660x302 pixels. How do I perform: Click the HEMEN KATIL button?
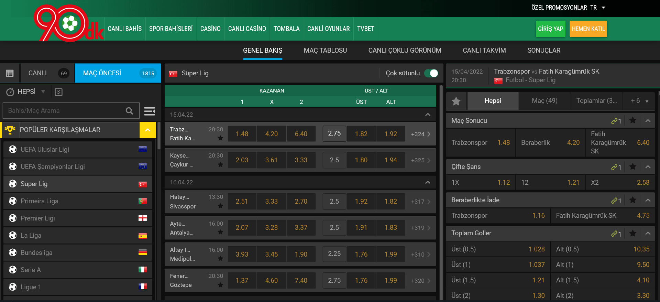588,29
